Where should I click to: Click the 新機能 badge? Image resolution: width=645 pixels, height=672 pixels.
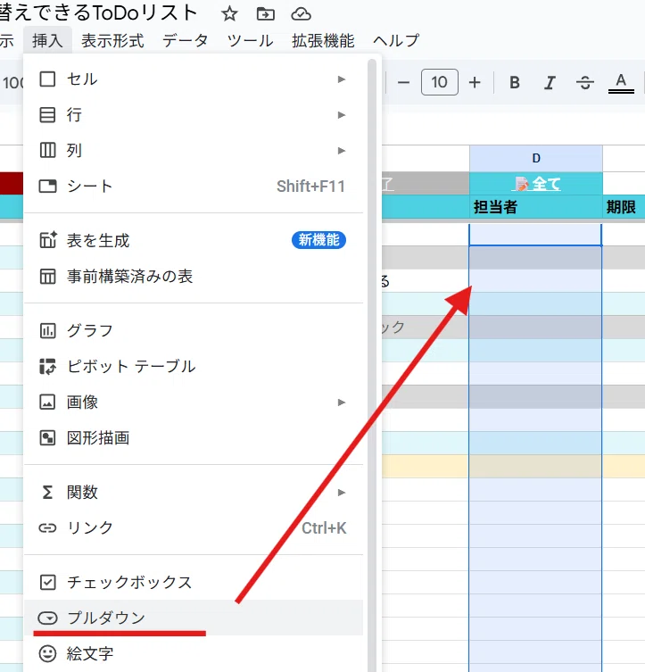point(318,240)
